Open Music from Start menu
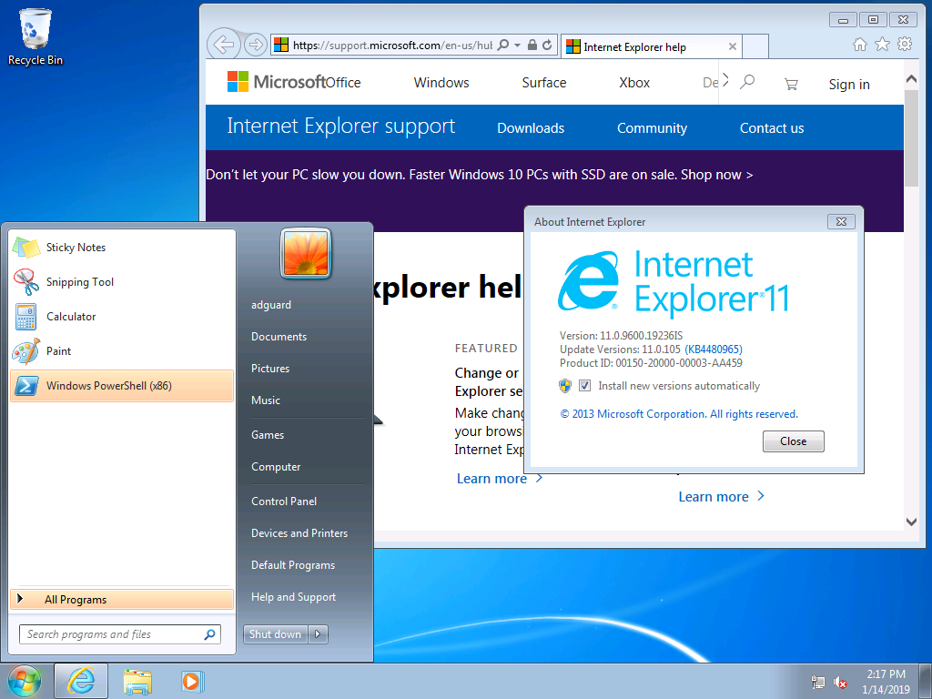 tap(265, 400)
